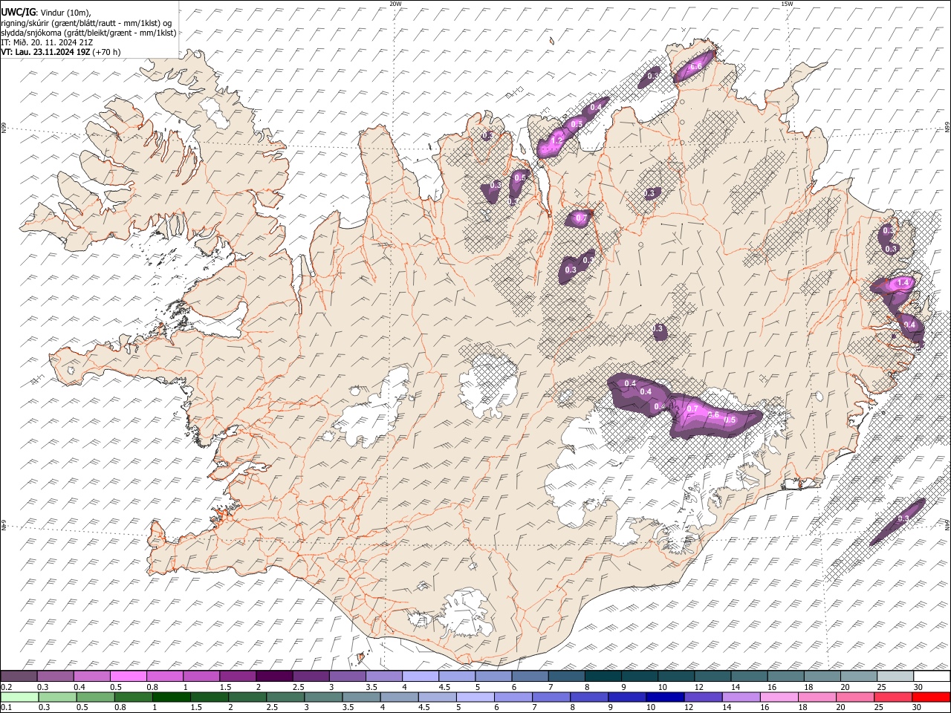Click the crimson 25 mm rain legend swatch
Viewport: 951px width, 713px height.
[x=893, y=697]
